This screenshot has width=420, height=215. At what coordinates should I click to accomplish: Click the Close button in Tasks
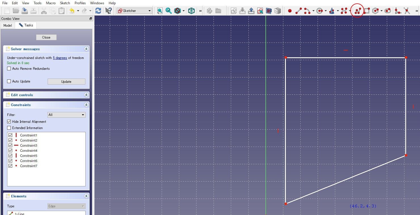(46, 37)
